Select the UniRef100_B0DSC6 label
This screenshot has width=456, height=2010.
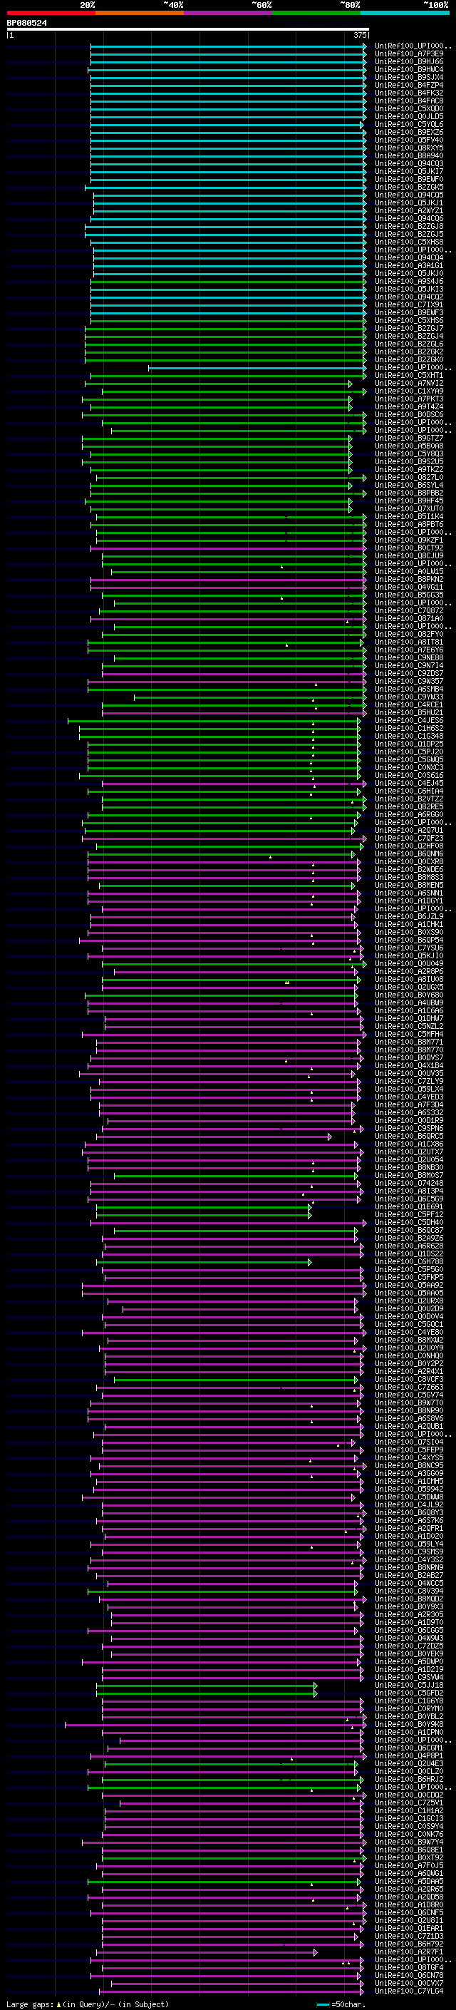click(409, 414)
